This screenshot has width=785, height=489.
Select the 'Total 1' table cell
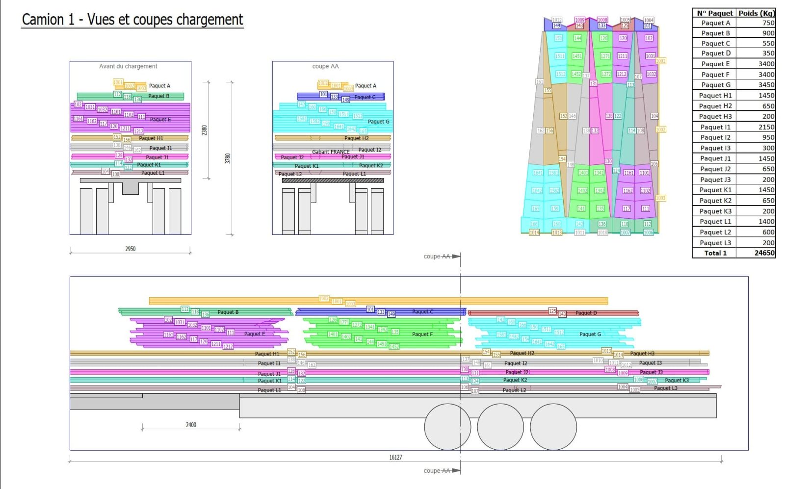(x=715, y=253)
